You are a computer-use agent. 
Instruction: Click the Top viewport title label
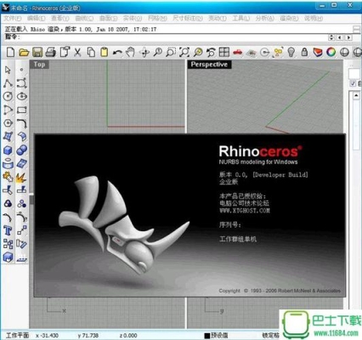click(x=39, y=65)
